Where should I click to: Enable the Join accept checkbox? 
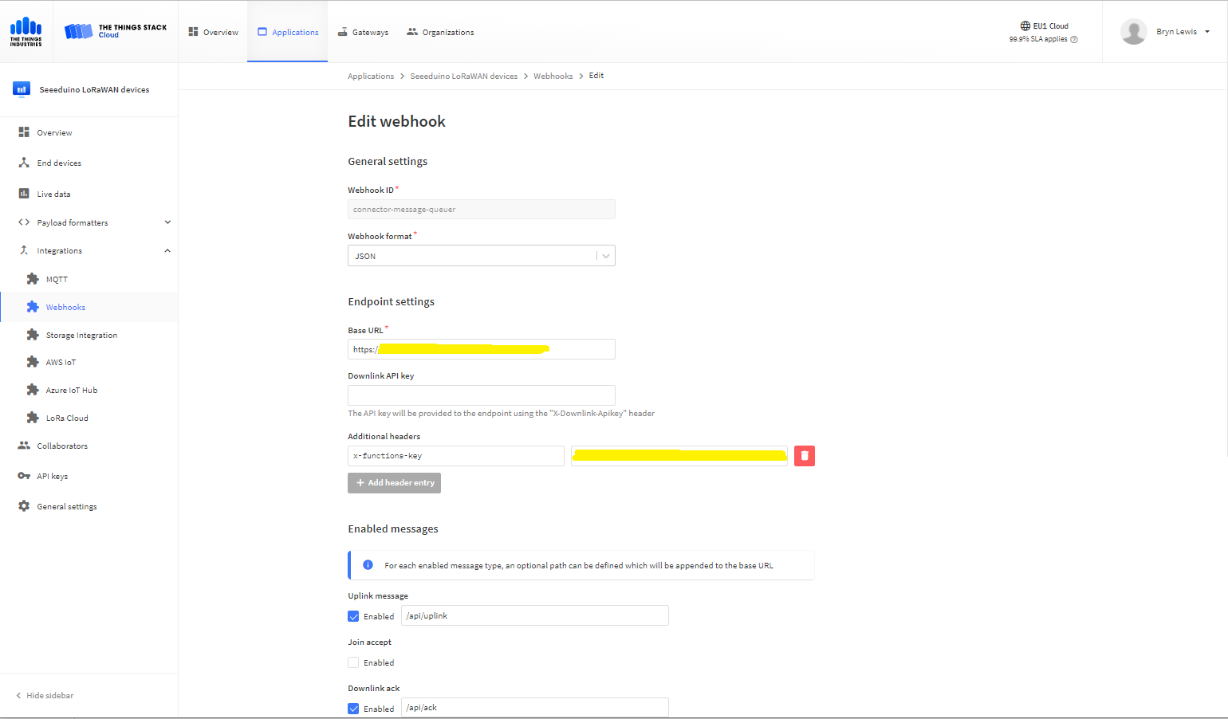(353, 662)
